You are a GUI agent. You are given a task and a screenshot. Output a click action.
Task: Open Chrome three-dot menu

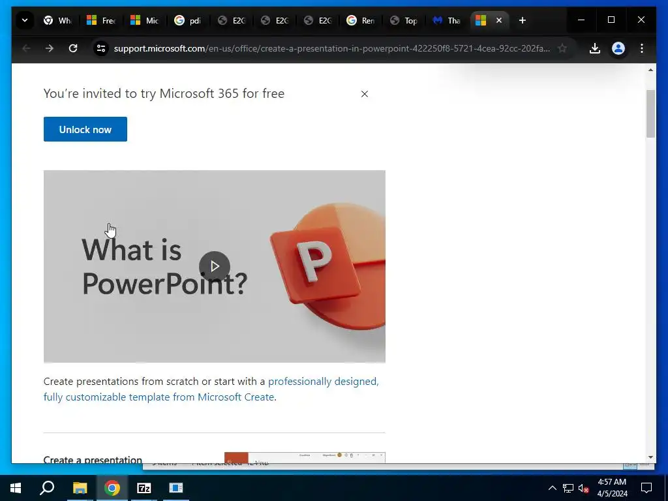coord(642,48)
